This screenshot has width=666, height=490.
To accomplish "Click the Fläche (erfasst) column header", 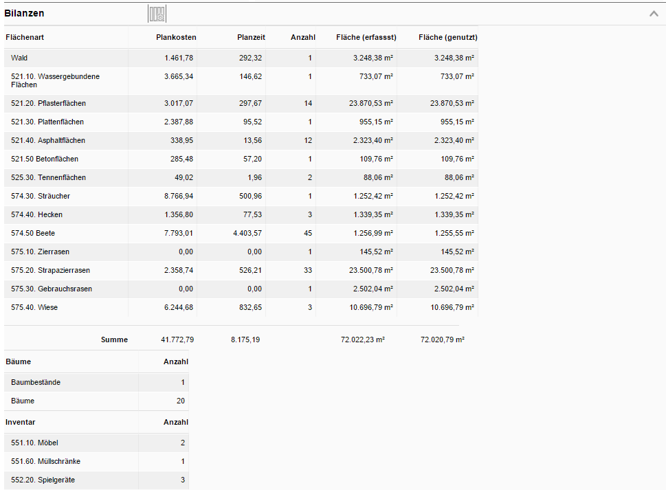I will 366,37.
